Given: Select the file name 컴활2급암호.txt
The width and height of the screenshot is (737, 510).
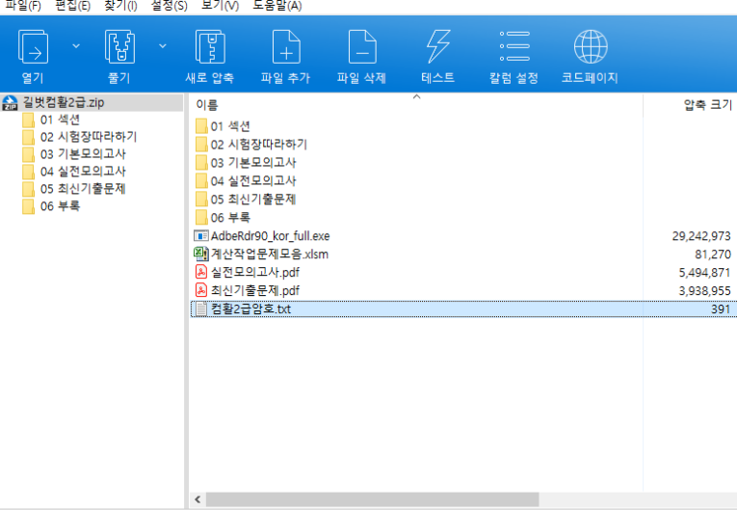Looking at the screenshot, I should point(250,309).
